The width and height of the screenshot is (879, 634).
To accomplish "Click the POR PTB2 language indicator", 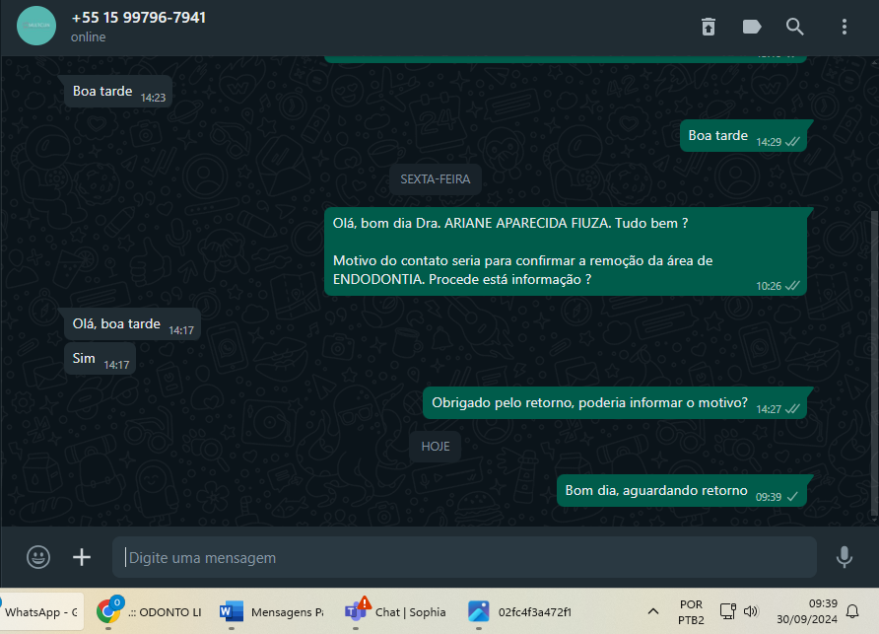I will click(x=691, y=612).
